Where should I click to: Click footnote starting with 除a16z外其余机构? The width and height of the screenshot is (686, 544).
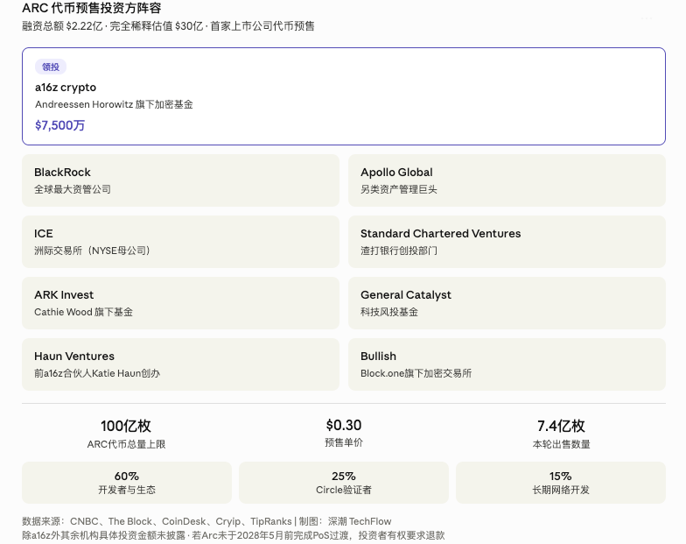[x=233, y=536]
